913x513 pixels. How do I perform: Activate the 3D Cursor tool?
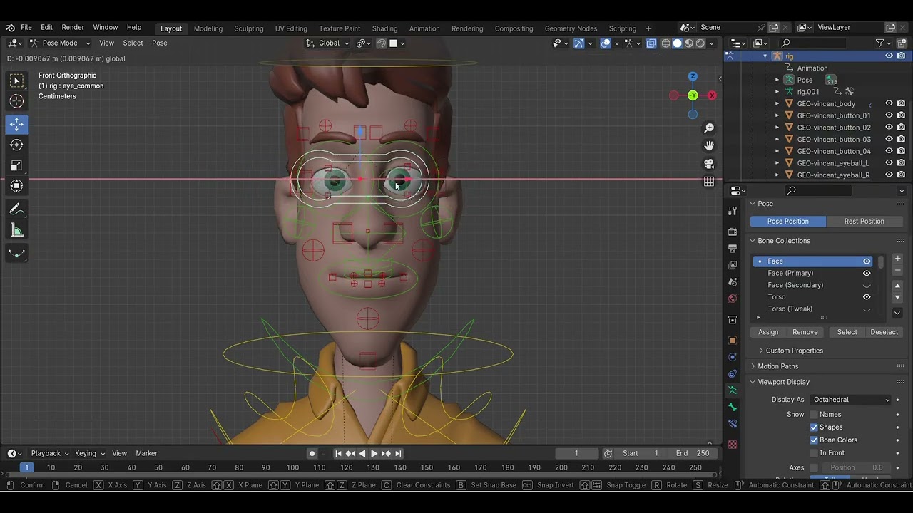click(x=16, y=101)
